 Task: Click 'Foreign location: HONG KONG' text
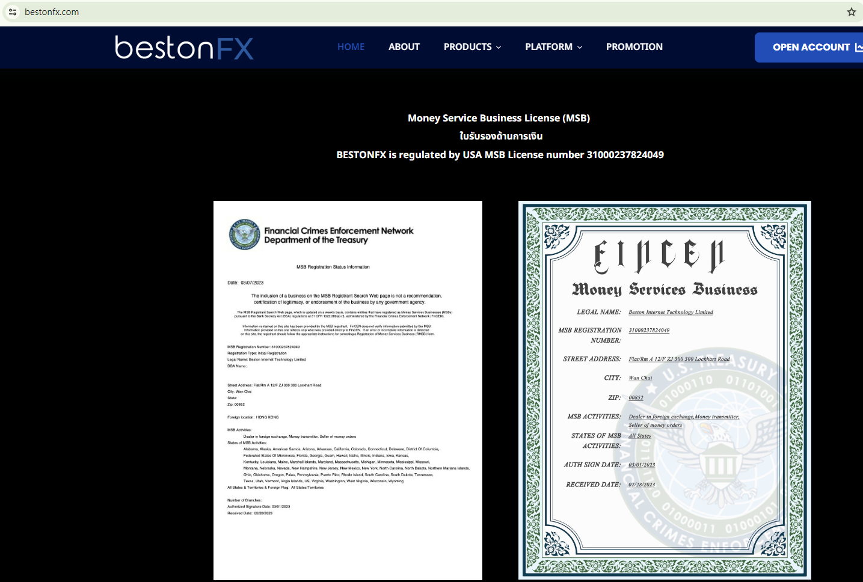253,417
